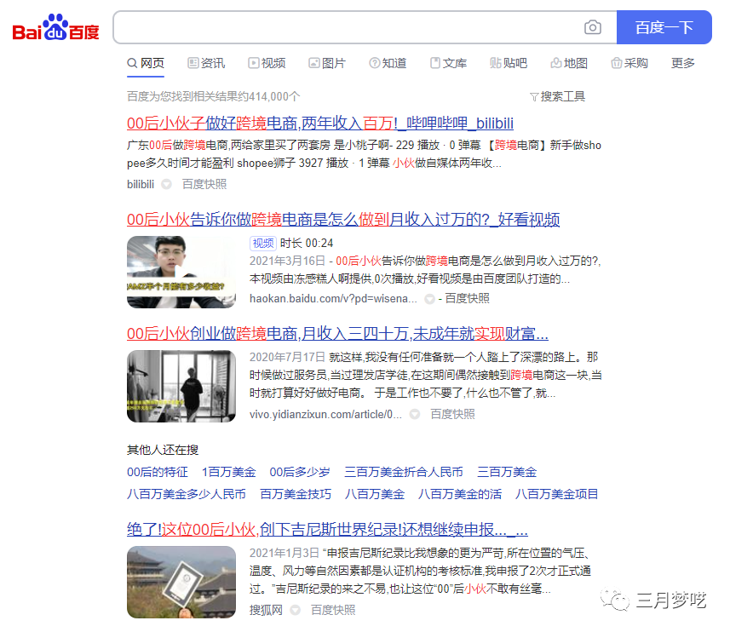Search related term 八百万美金的活

[x=460, y=494]
